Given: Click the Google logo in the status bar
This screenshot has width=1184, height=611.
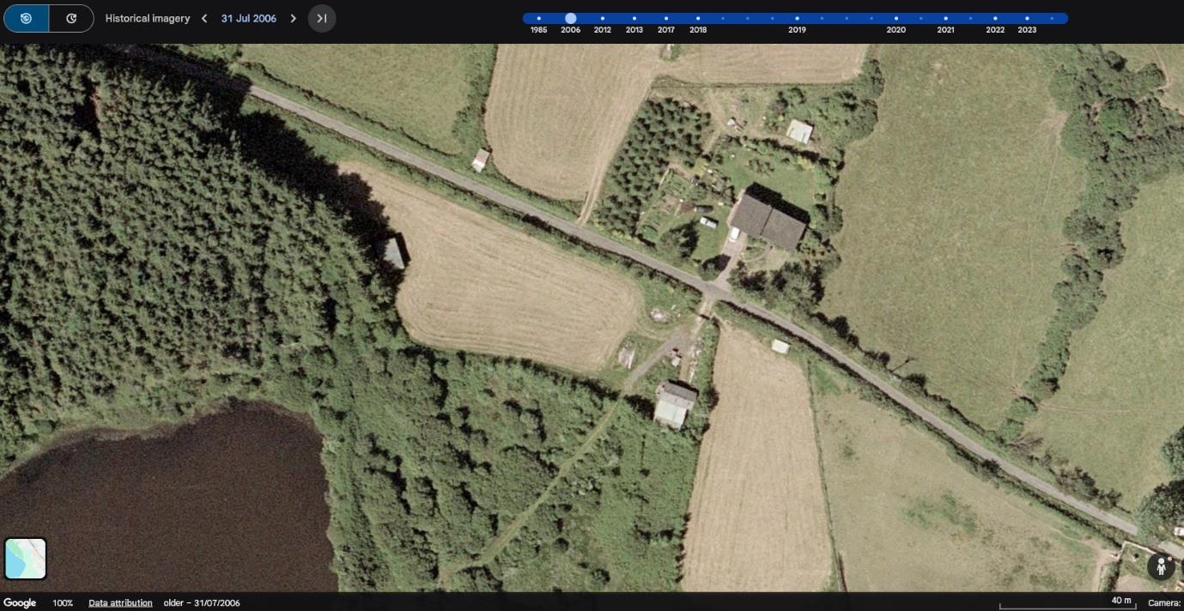Looking at the screenshot, I should pyautogui.click(x=20, y=602).
